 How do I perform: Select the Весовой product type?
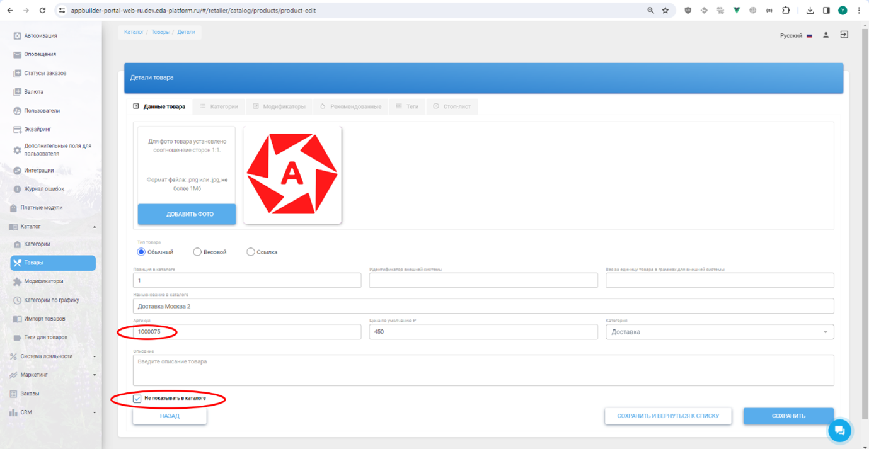[x=197, y=252]
